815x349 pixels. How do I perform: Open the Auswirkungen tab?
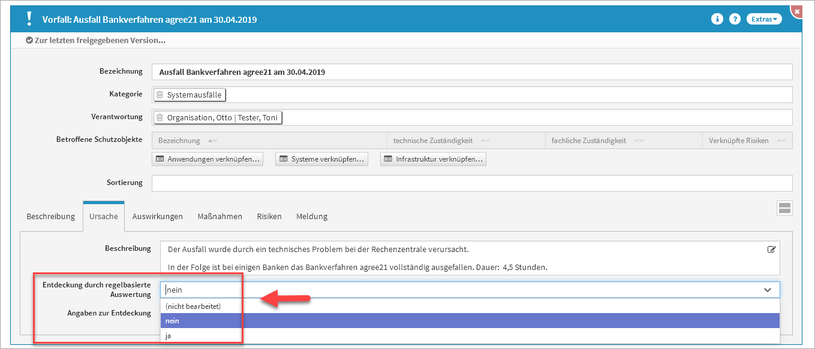click(158, 216)
